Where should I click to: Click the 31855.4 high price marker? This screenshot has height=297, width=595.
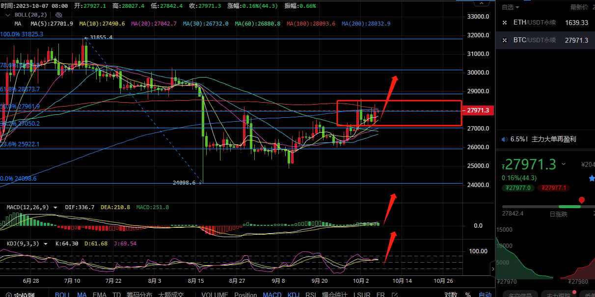(x=98, y=37)
